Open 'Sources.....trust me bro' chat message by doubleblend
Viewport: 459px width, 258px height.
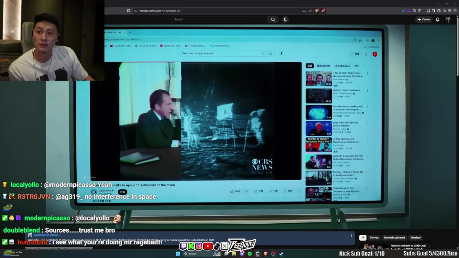click(x=59, y=230)
